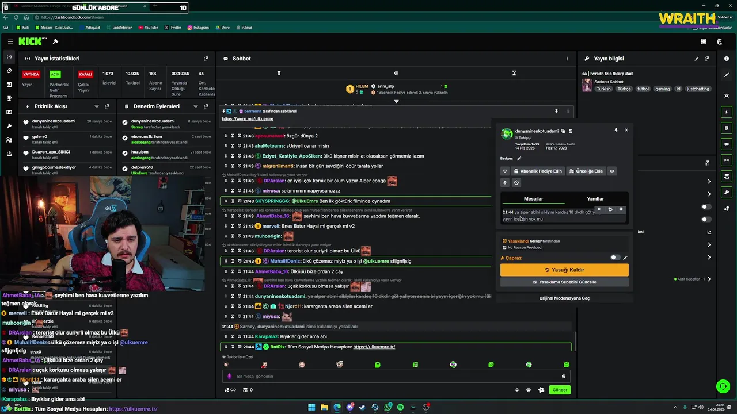Open the chat settings gear near Gönder

(x=516, y=390)
